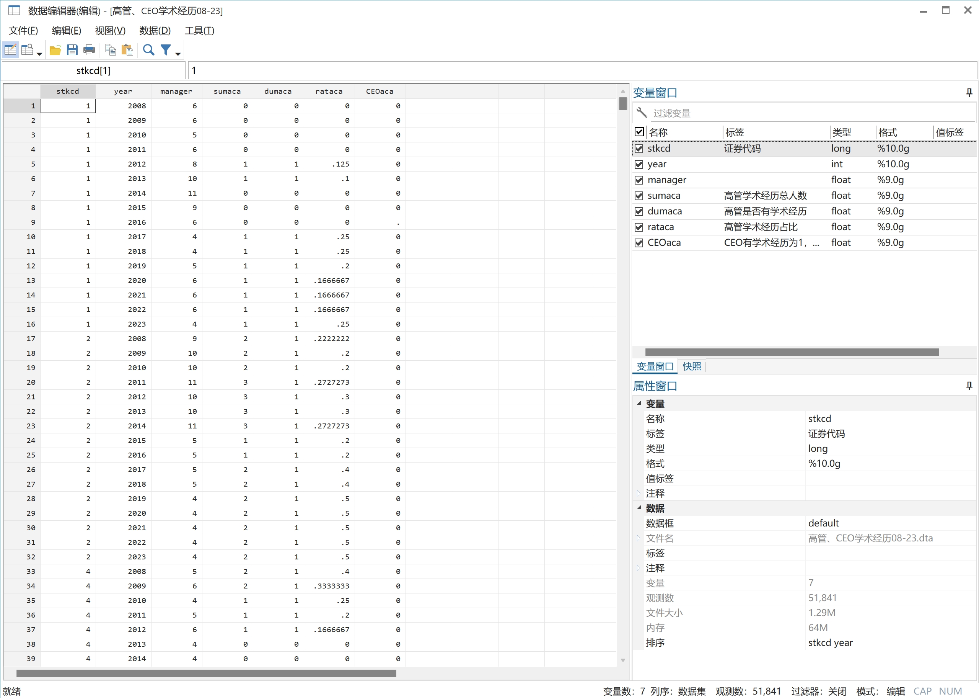Toggle the select-all checkbox beside 名称
The width and height of the screenshot is (979, 698).
click(x=639, y=132)
